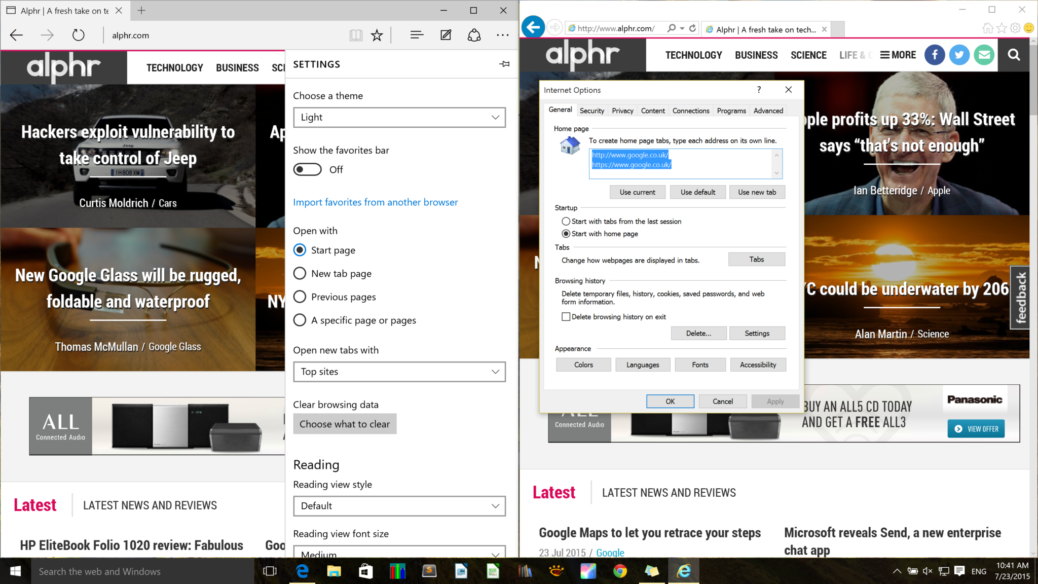Open the Colors appearance settings
This screenshot has width=1038, height=584.
(x=583, y=364)
